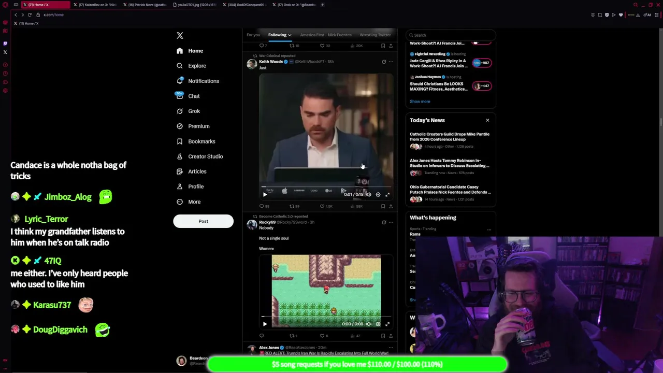
Task: Expand the More menu in the sidebar
Action: tap(188, 202)
